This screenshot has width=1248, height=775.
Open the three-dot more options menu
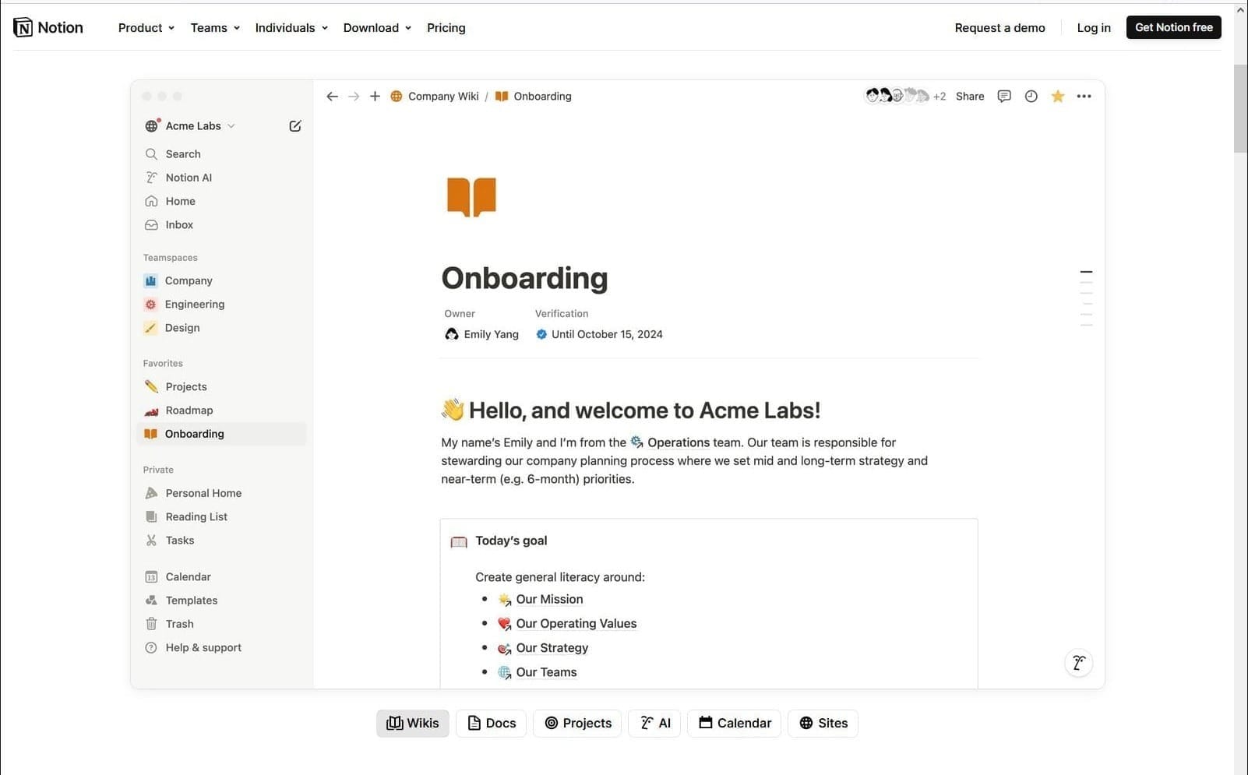point(1084,97)
